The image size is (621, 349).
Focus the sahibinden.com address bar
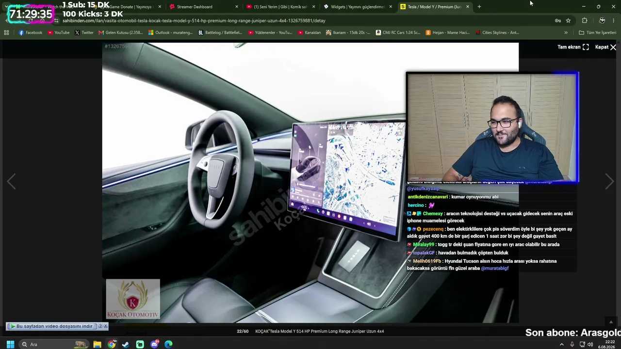coord(301,20)
